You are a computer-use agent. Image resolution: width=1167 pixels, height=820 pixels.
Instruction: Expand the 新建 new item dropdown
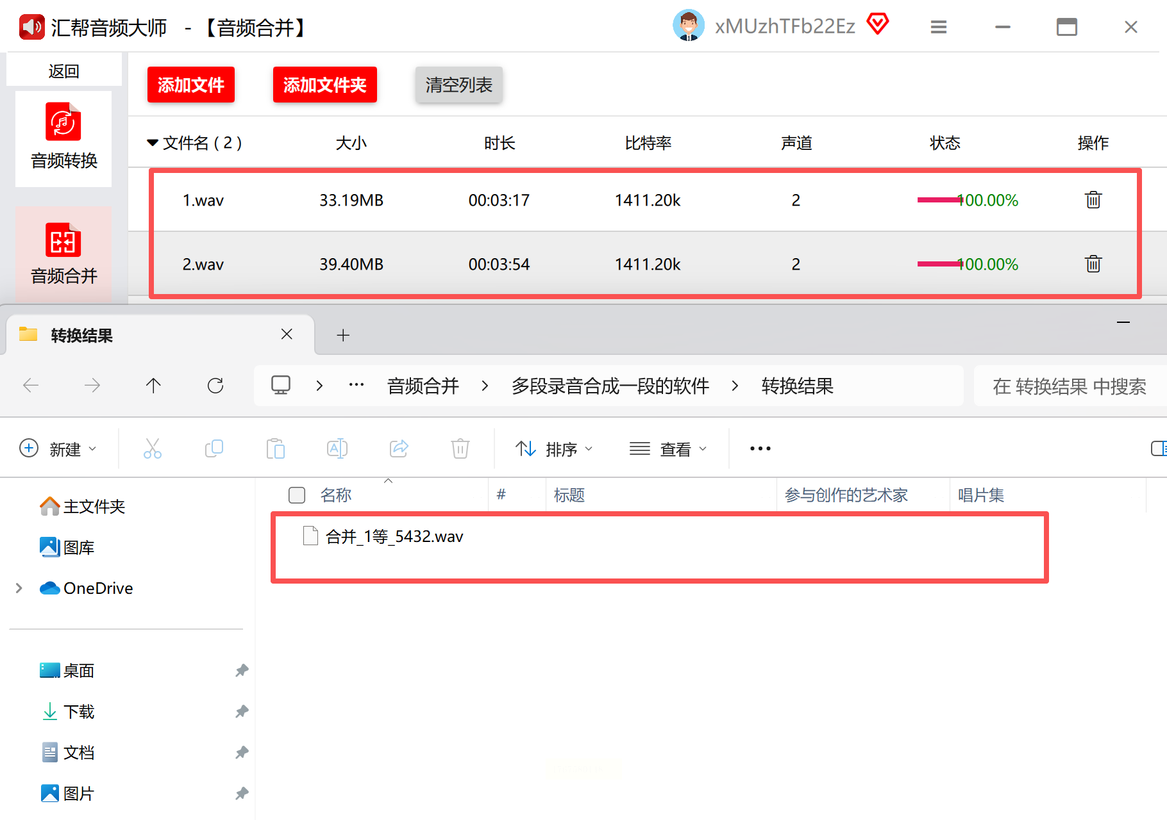click(x=58, y=449)
